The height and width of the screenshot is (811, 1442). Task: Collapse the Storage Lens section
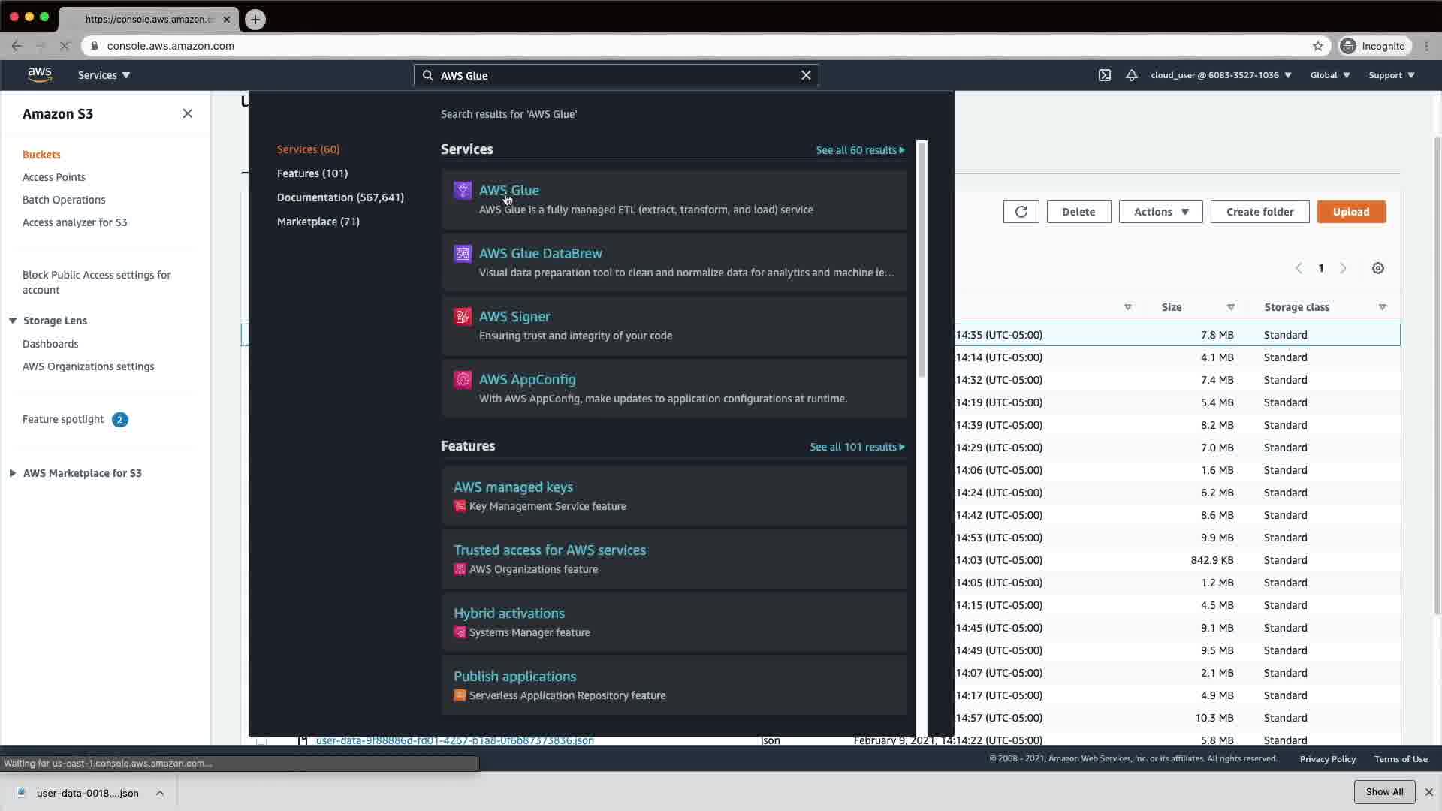tap(13, 321)
